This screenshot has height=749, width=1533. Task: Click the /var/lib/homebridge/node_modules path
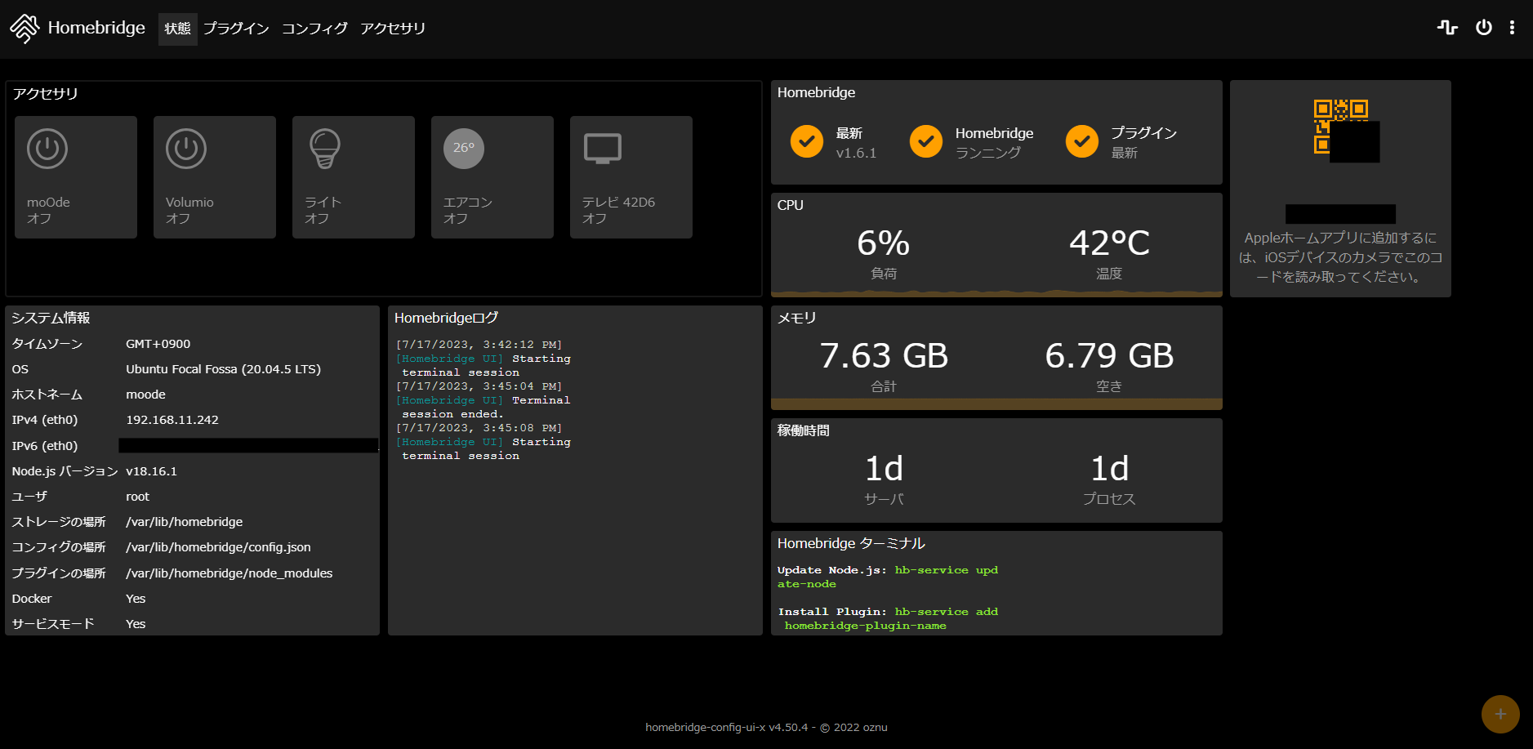coord(230,573)
